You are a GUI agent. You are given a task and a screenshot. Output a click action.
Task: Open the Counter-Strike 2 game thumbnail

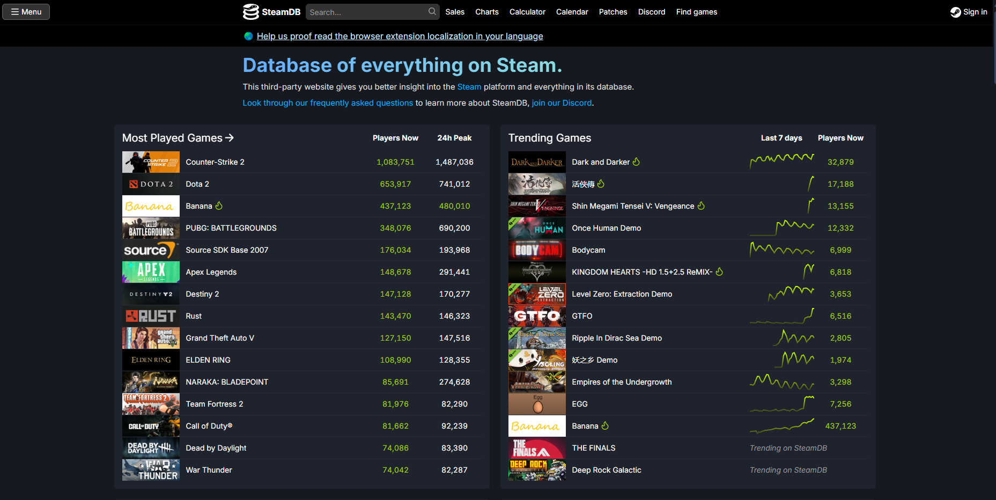[151, 162]
